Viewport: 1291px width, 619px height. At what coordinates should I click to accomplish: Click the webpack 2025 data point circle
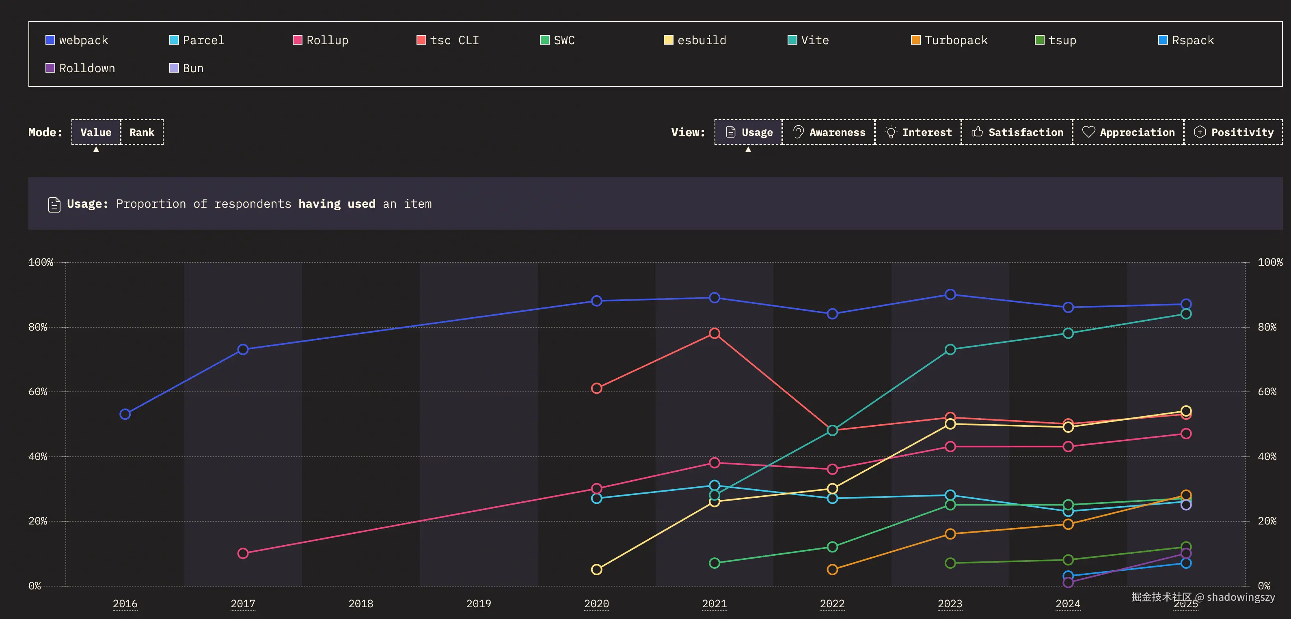tap(1186, 304)
